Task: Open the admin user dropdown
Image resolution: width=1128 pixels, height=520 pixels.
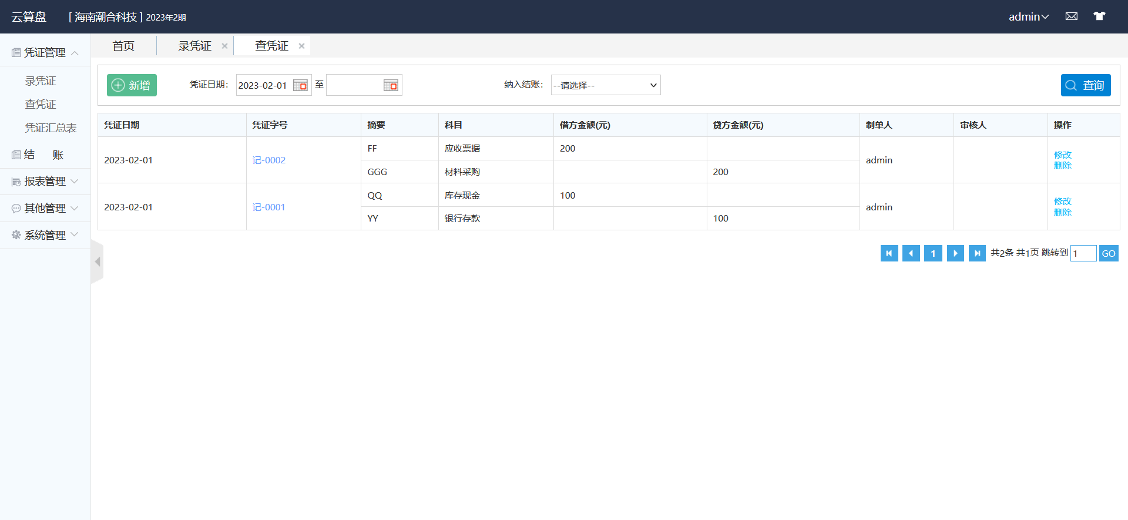Action: [x=1028, y=17]
